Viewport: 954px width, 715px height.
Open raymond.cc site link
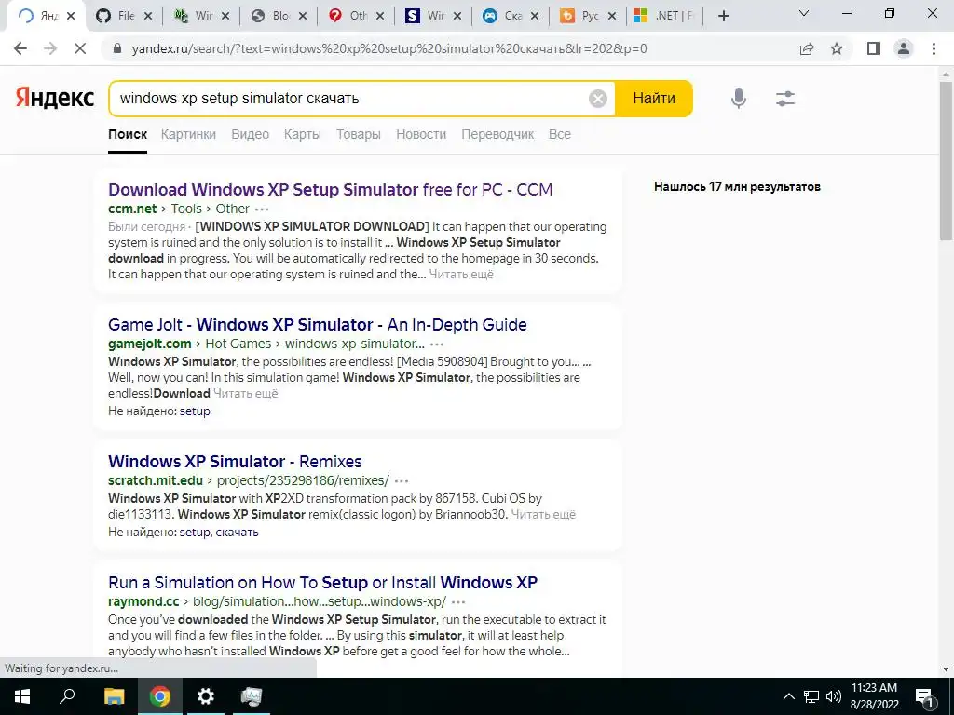tap(143, 601)
